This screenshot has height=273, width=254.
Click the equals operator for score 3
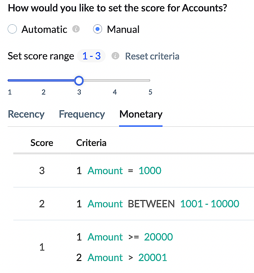click(x=130, y=171)
